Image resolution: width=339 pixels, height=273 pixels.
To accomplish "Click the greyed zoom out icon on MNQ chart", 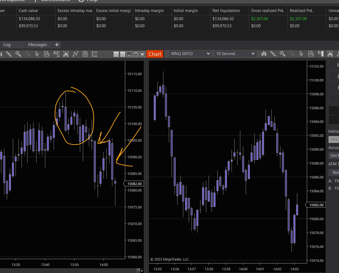I will click(292, 54).
